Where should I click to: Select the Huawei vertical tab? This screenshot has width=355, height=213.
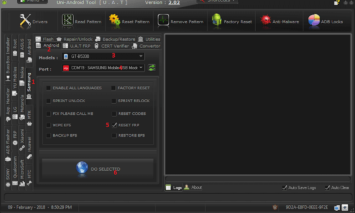click(x=29, y=148)
